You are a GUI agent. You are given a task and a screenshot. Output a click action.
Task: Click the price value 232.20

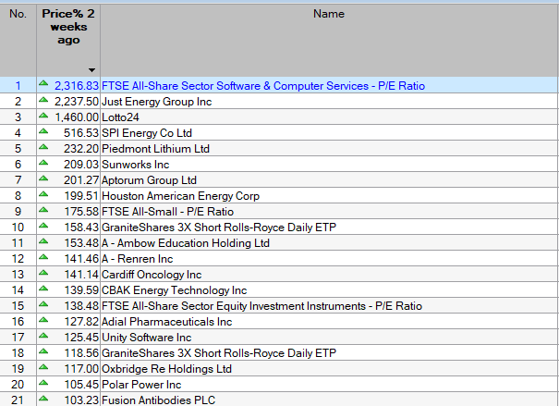[81, 148]
